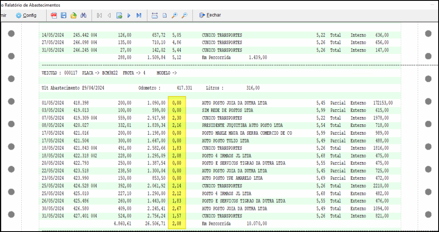The width and height of the screenshot is (439, 232).
Task: Click odometer 246.245 004
Action: click(85, 50)
